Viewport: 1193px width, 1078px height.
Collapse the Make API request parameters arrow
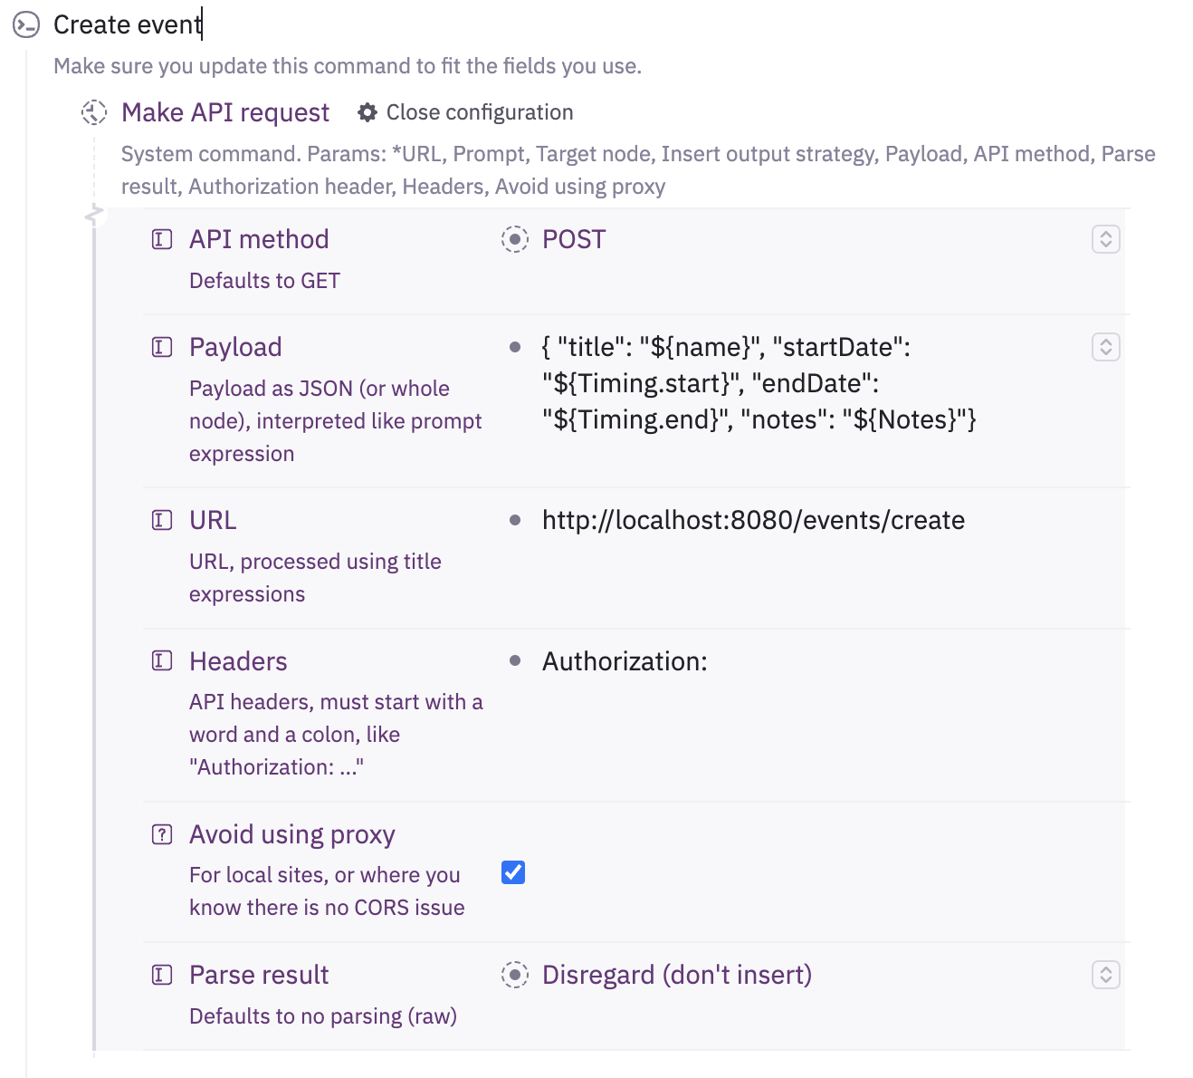tap(93, 216)
